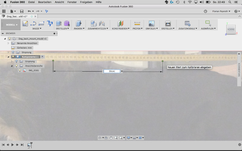This screenshot has width=242, height=151.
Task: Select the Extrude tool icon
Action: (59, 24)
